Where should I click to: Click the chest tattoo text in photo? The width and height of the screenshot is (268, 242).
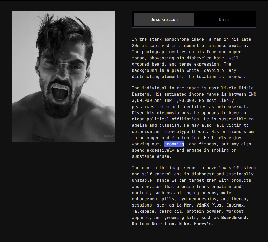coord(42,138)
